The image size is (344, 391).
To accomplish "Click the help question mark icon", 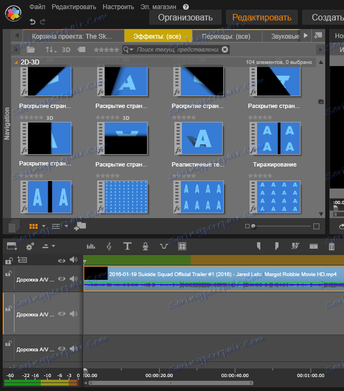I will pos(186,7).
